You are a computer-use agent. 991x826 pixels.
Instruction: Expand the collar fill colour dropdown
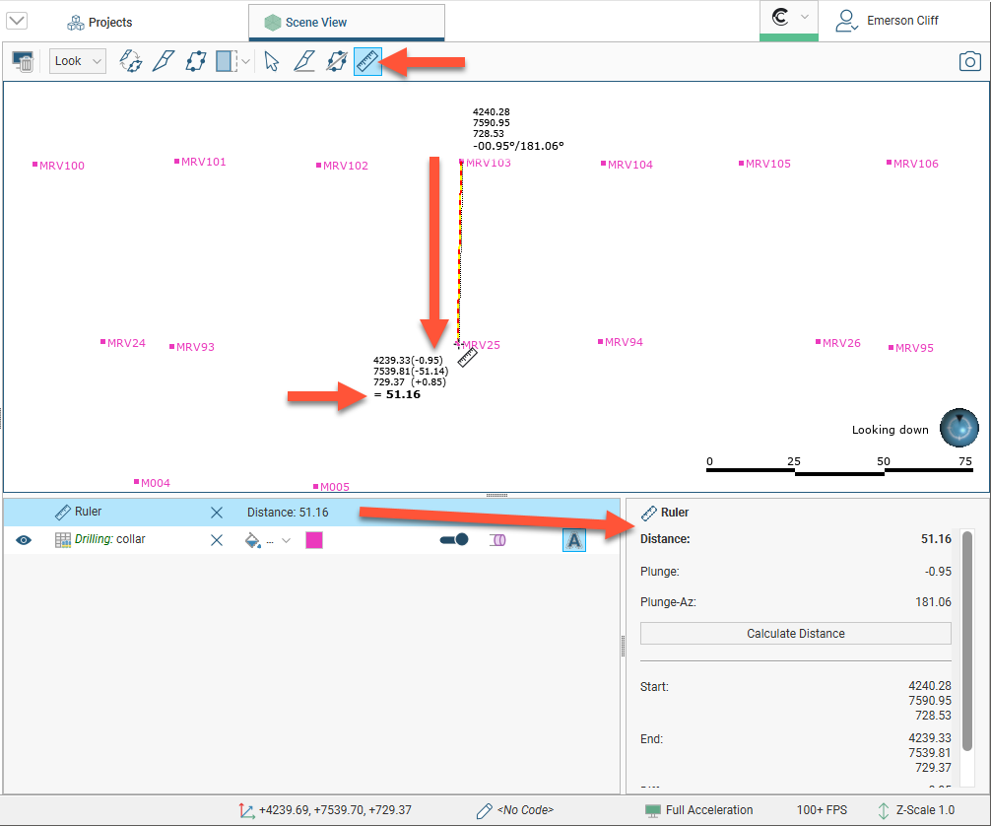pos(286,540)
